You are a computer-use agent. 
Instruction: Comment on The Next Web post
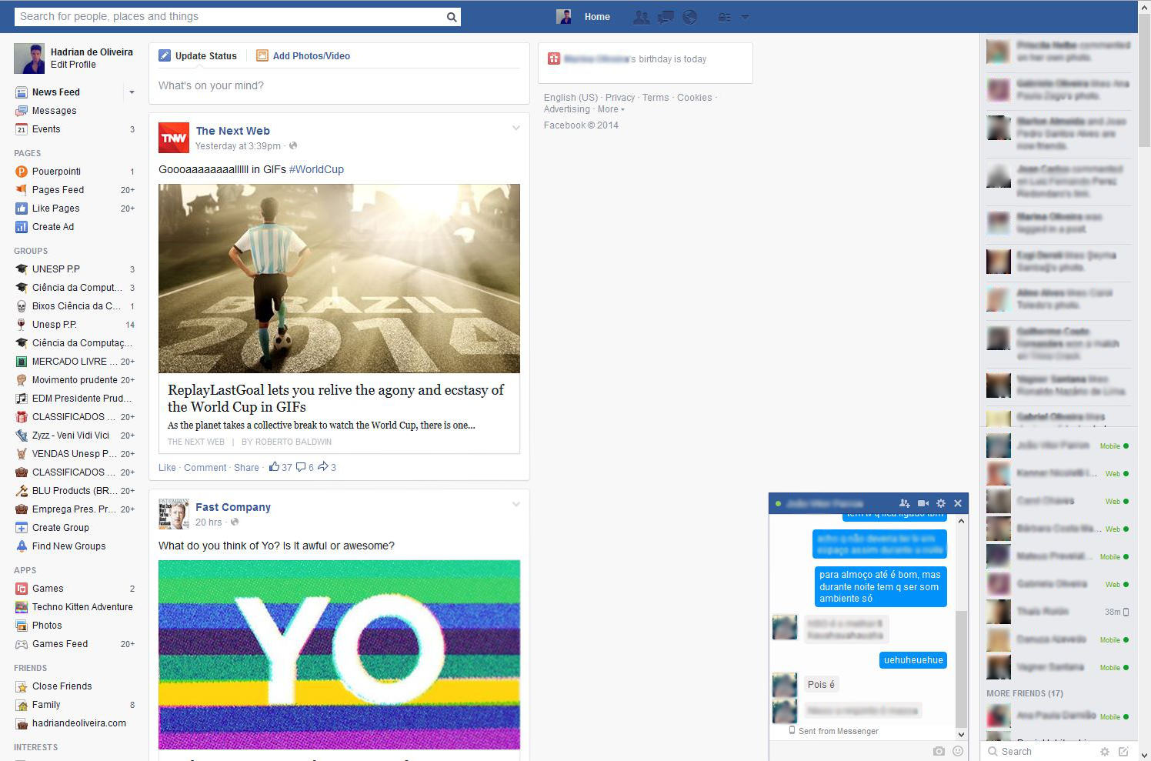click(x=205, y=468)
